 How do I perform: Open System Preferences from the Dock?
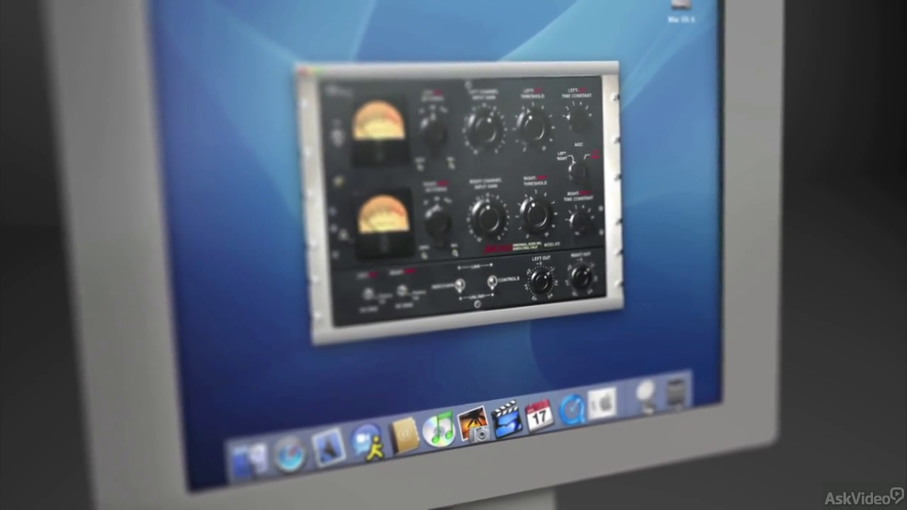tap(602, 404)
